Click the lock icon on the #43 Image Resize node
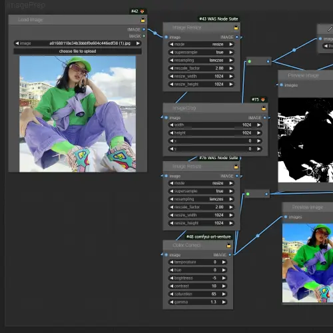 tap(236, 27)
